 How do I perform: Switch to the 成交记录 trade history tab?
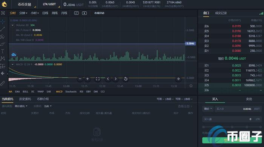[221, 13]
